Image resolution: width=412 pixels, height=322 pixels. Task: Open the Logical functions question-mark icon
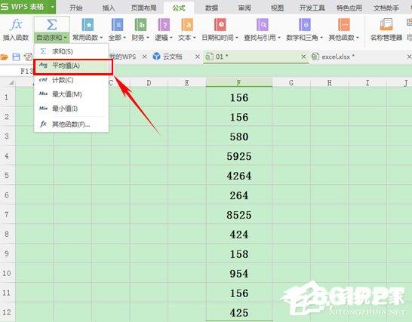click(164, 25)
